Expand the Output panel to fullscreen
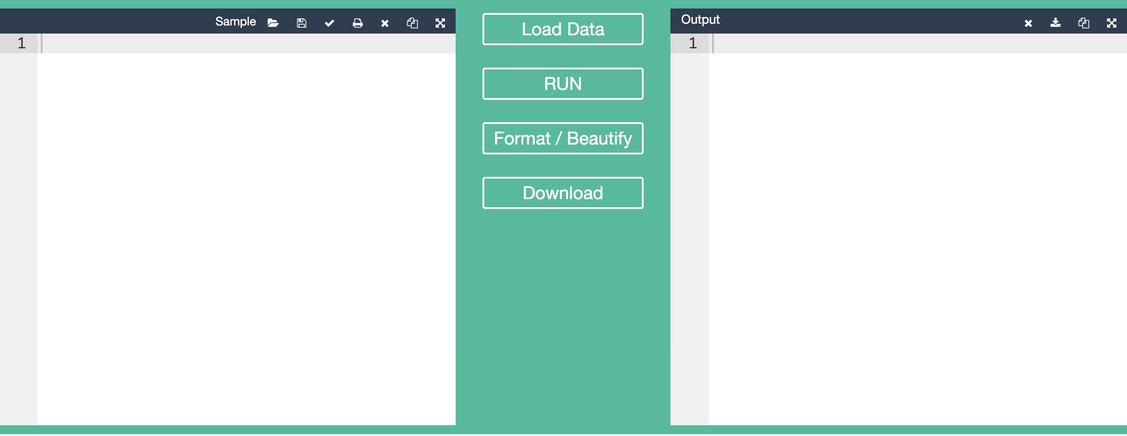Screen dimensions: 1127x436 (x=1112, y=22)
